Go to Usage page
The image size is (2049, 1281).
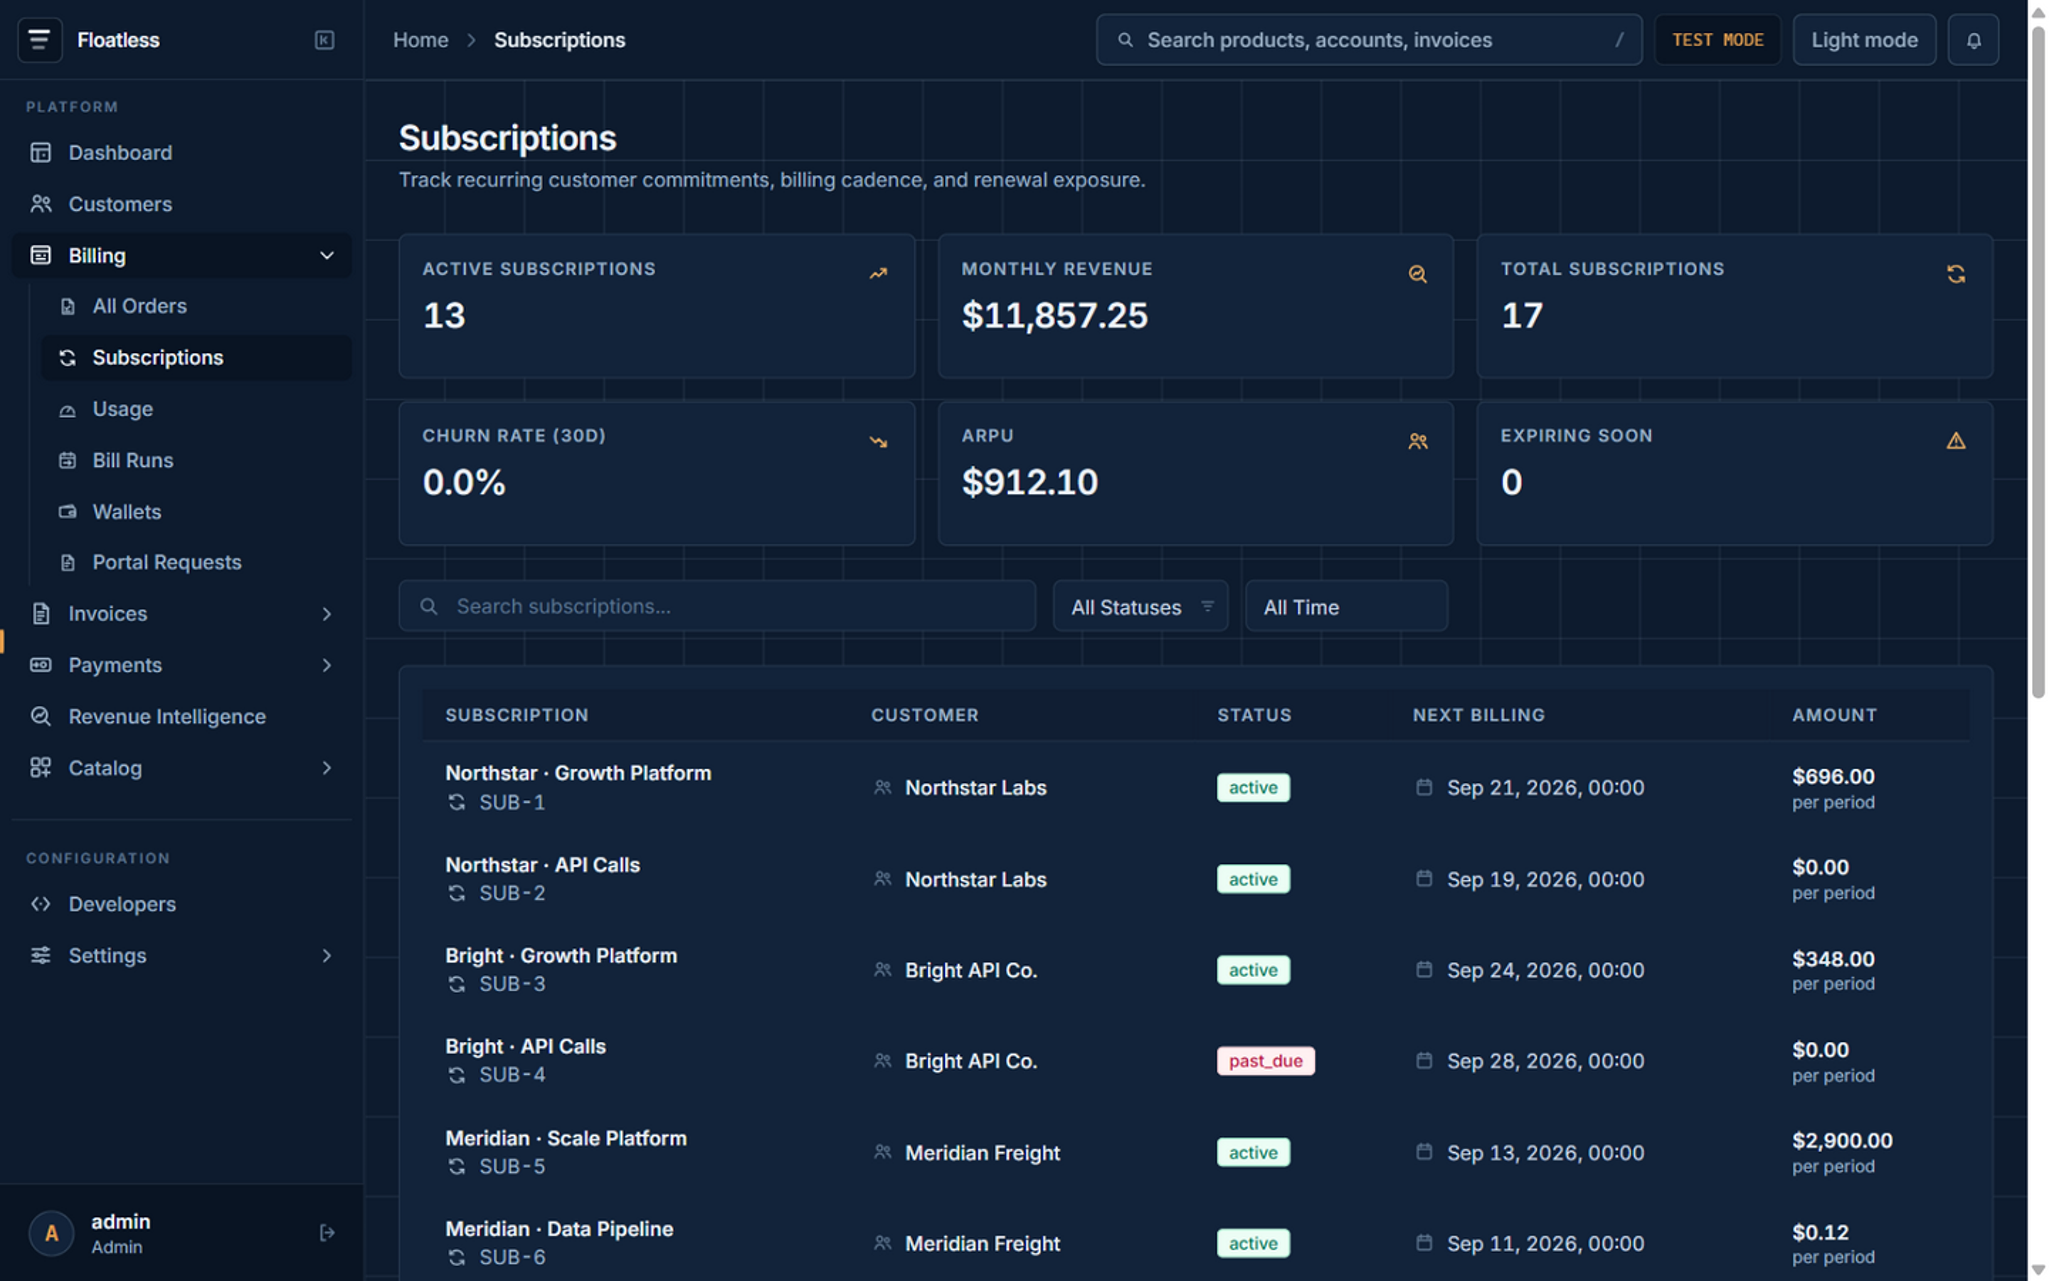click(x=196, y=408)
